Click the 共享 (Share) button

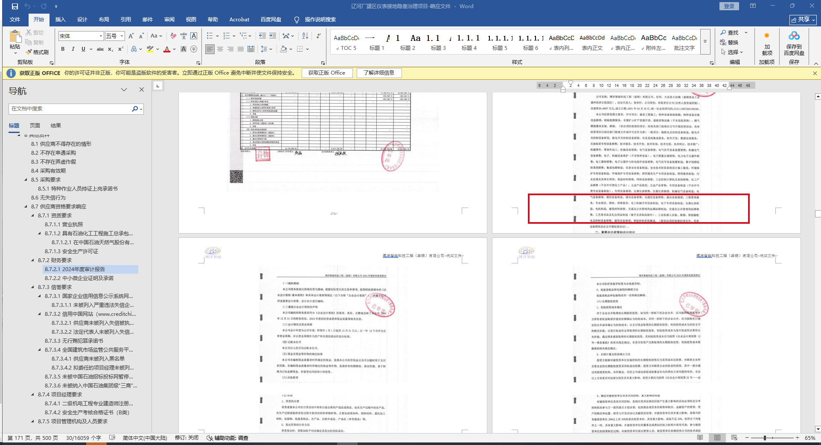(803, 20)
